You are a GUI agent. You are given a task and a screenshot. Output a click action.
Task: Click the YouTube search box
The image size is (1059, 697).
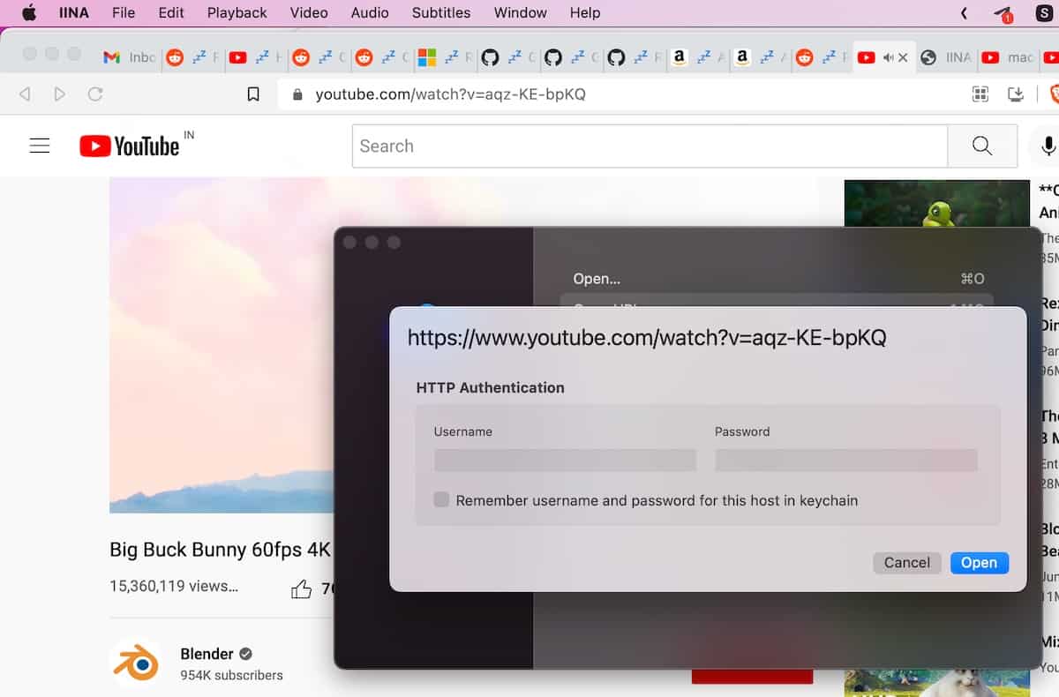coord(649,146)
